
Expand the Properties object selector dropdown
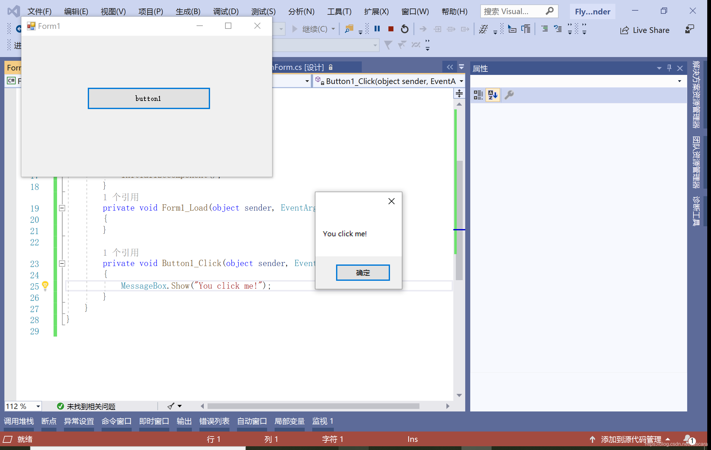(x=679, y=81)
